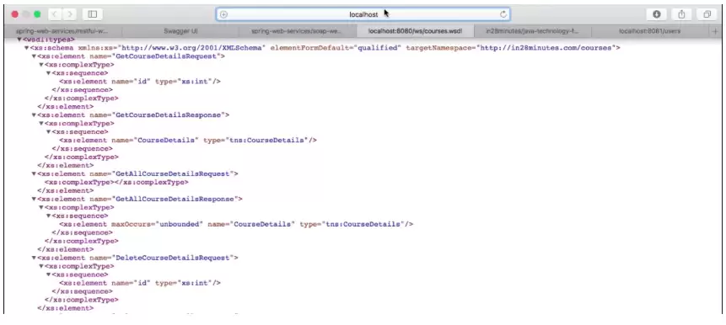Show all tabs overview icon
Screen dimensions: 726x325
coord(707,14)
